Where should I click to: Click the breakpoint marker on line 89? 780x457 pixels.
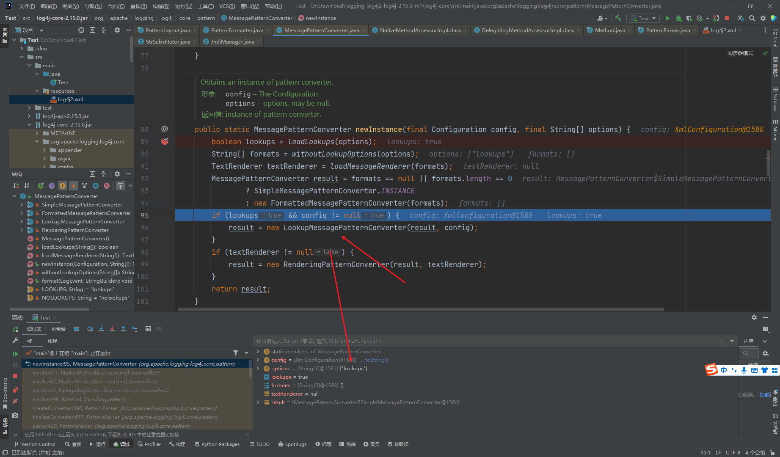click(x=165, y=141)
